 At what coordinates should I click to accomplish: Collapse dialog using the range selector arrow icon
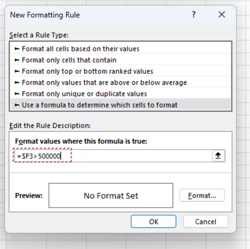tap(219, 156)
